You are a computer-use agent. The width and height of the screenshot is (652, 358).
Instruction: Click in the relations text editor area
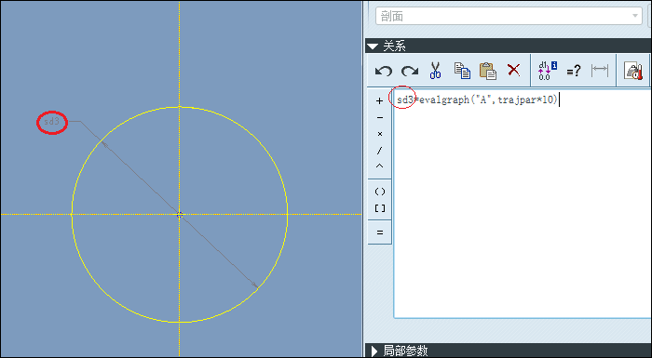[x=522, y=204]
